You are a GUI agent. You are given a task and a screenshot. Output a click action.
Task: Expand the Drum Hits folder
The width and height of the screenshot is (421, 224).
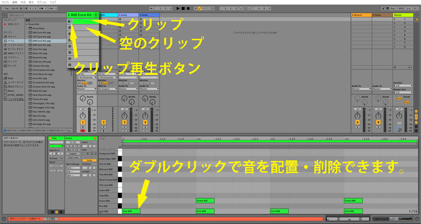[x=27, y=24]
